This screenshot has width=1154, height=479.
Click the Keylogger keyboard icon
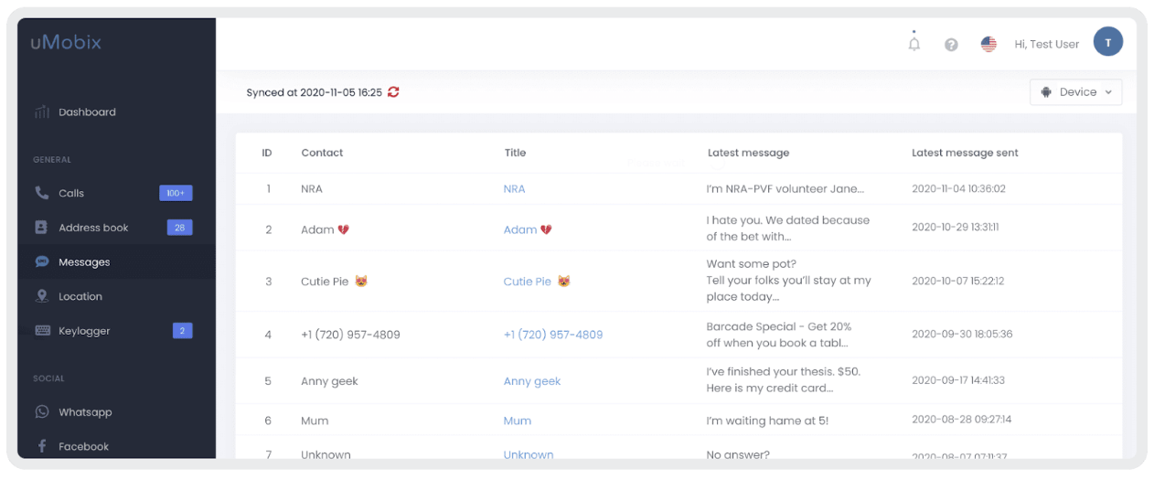point(42,331)
